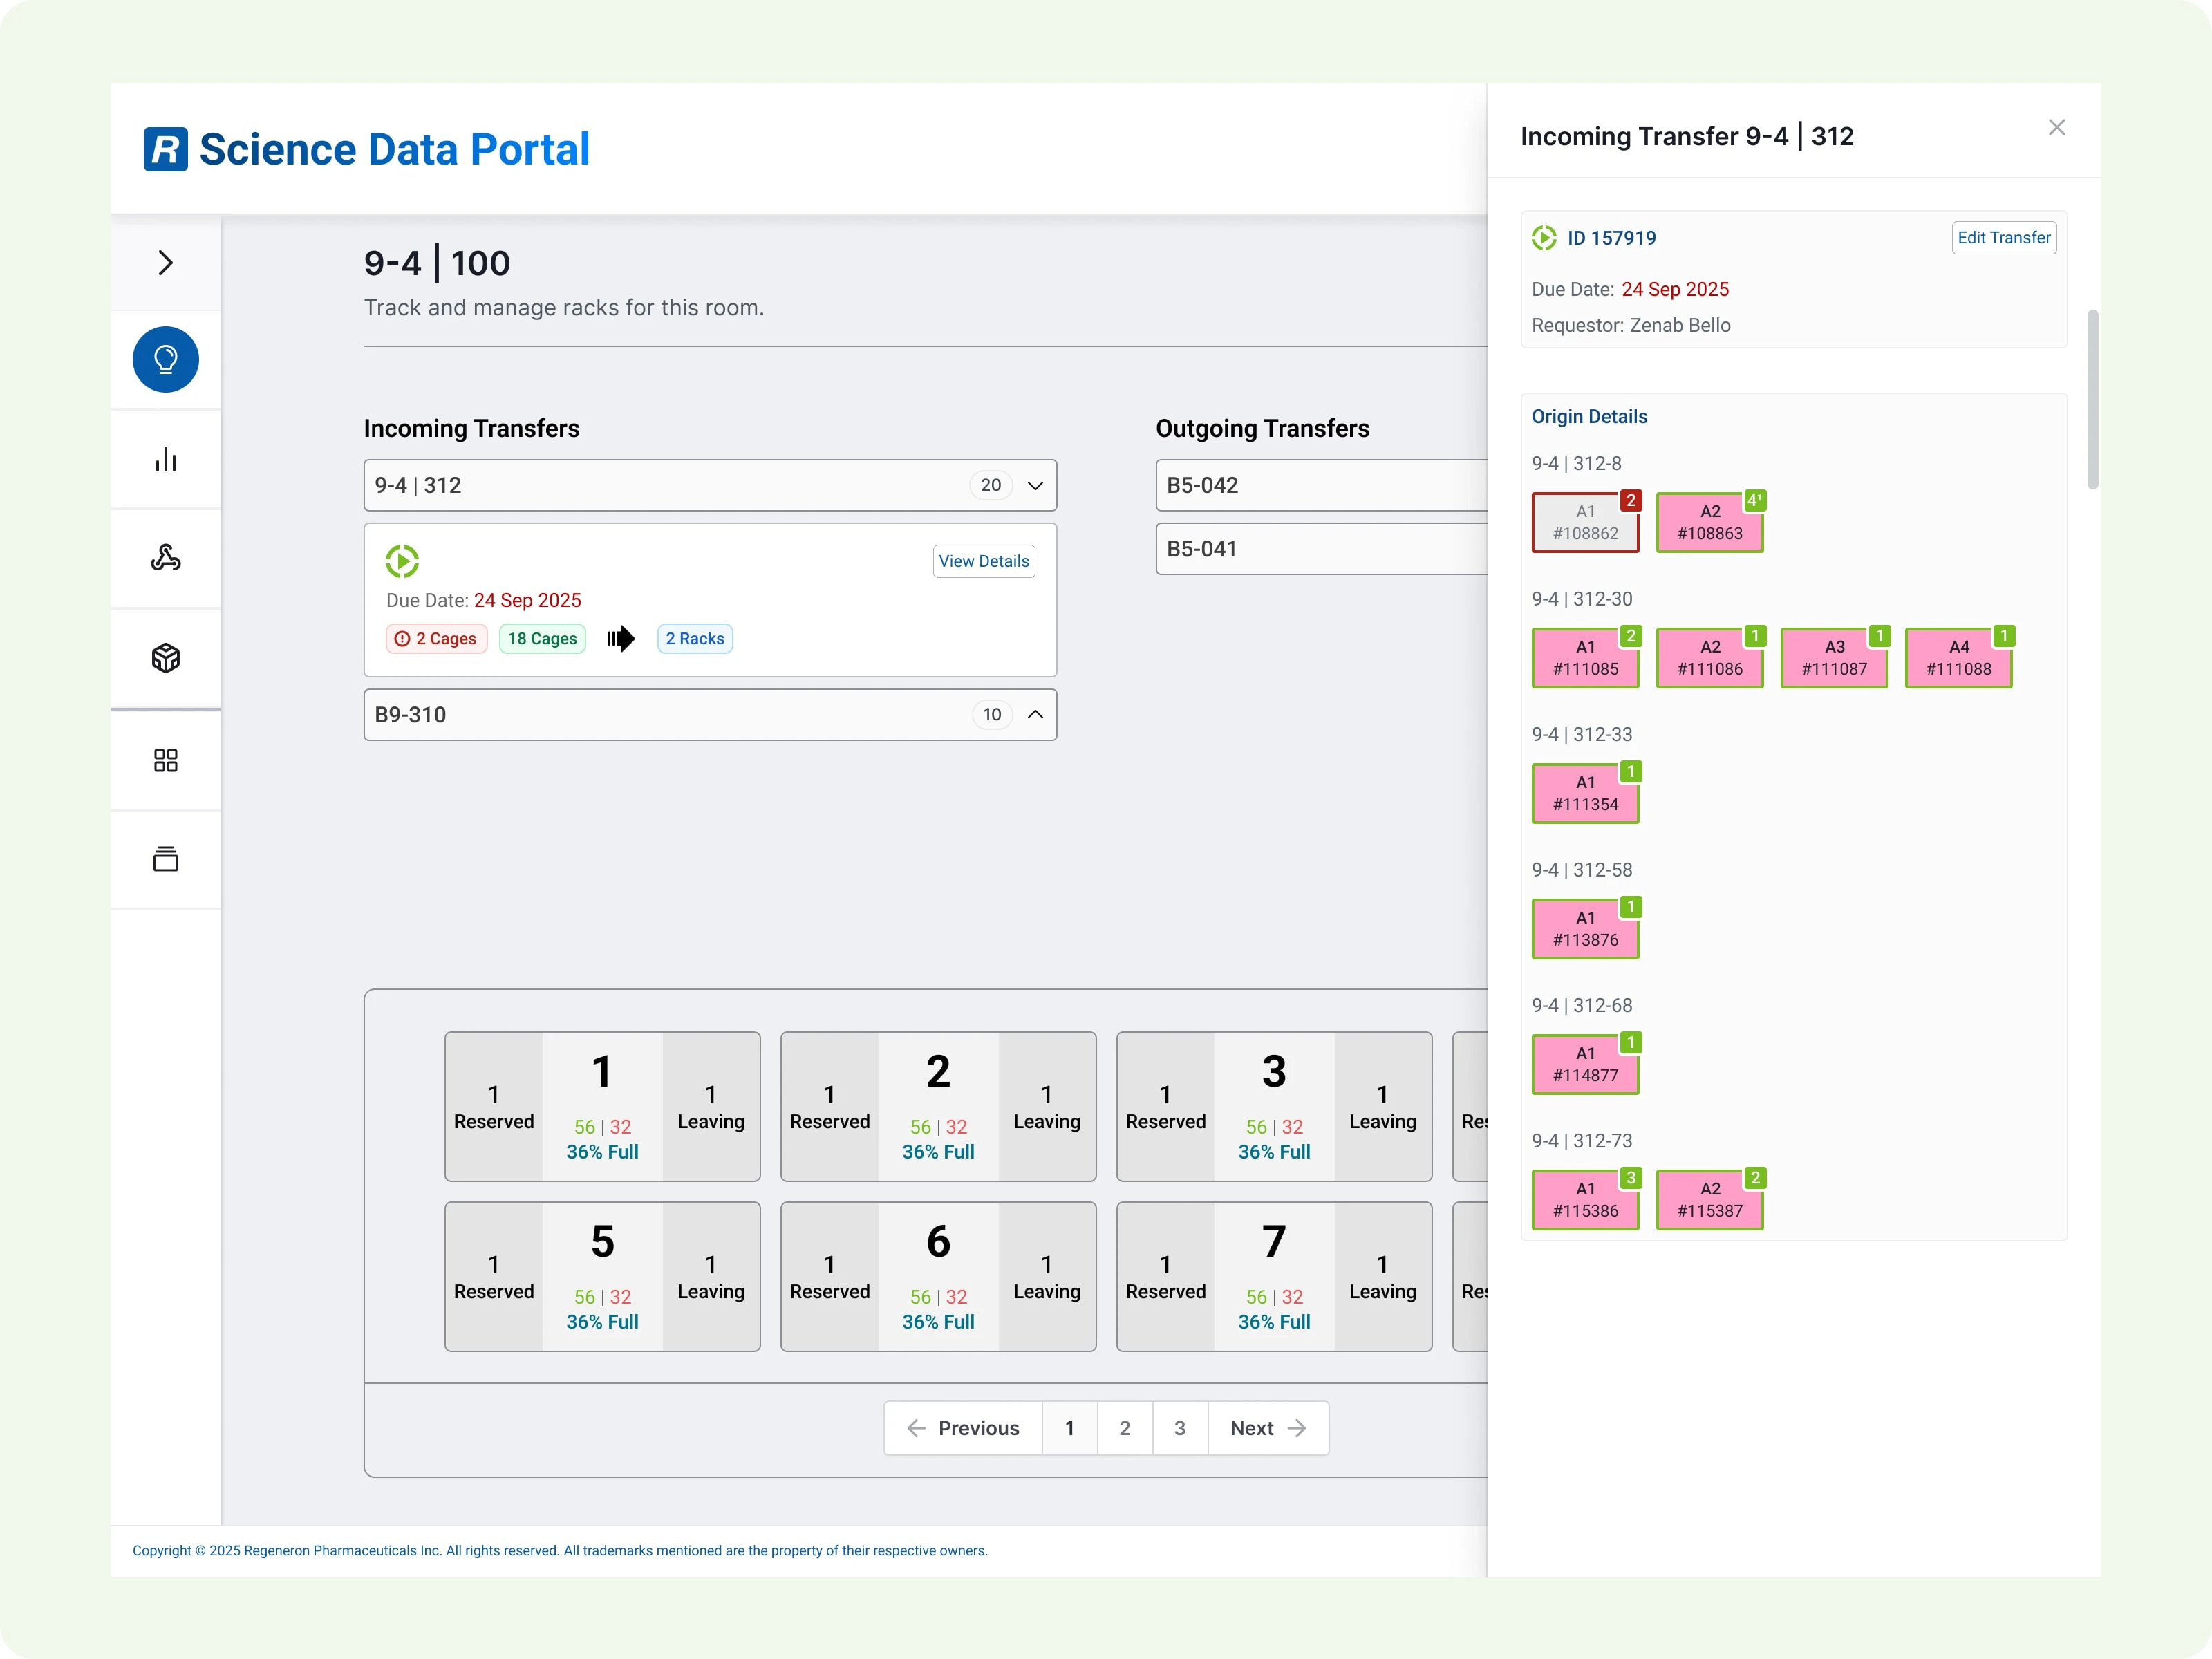Click the lightbulb icon in sidebar

tap(165, 359)
